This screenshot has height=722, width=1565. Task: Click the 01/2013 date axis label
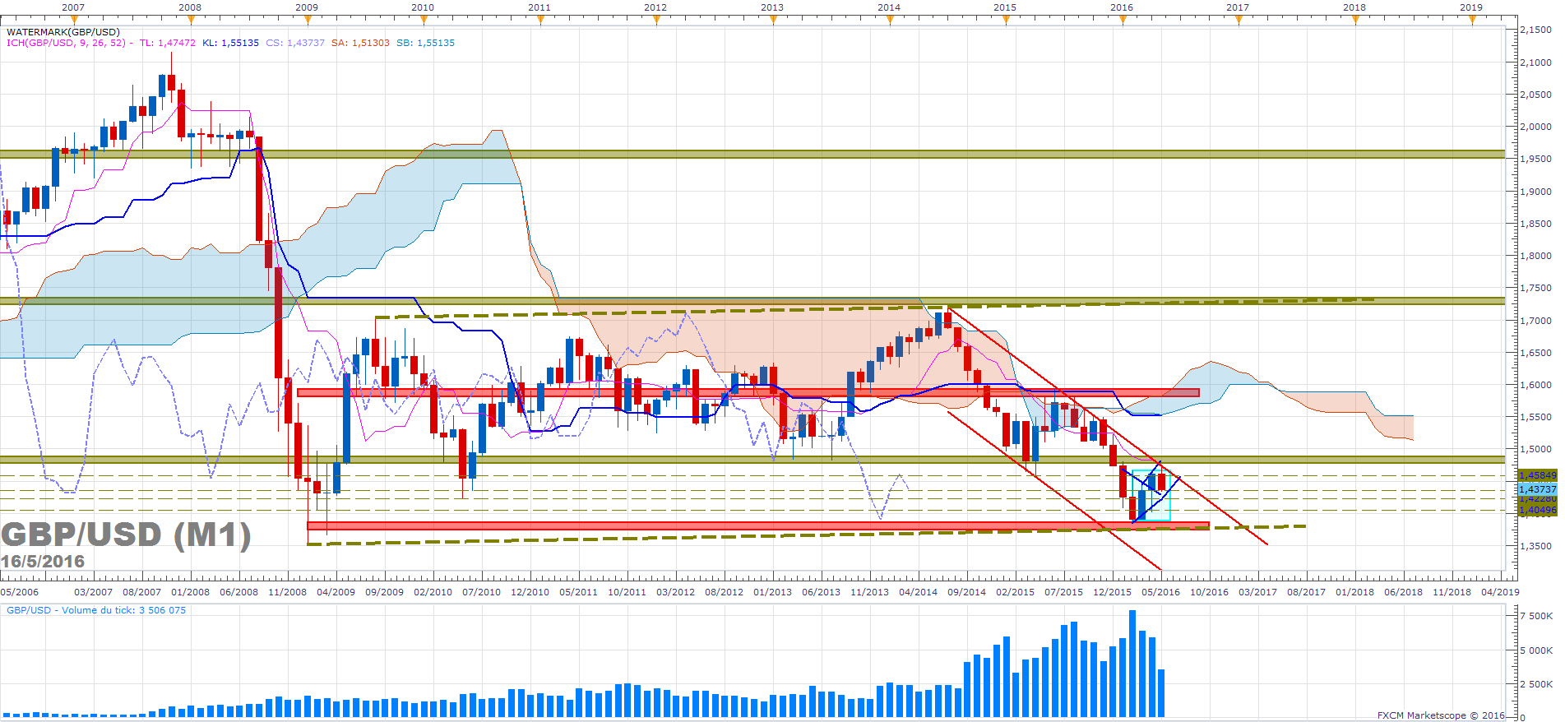tap(772, 592)
